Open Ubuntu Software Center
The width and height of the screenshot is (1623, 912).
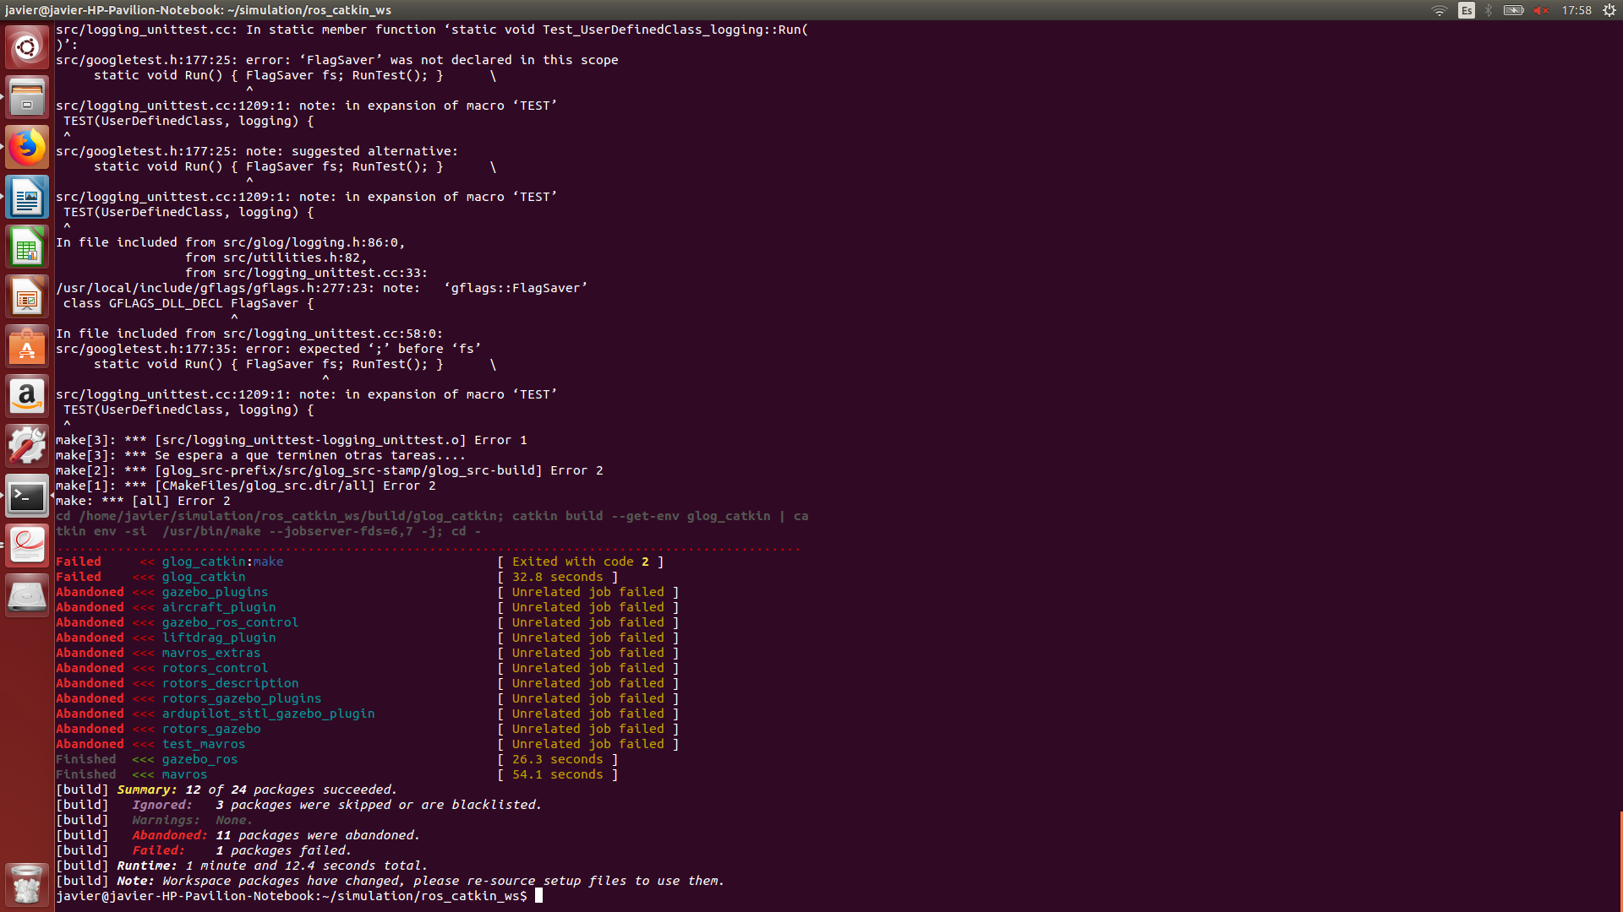[x=27, y=346]
